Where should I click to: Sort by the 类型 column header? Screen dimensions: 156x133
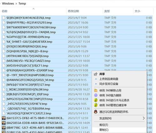click(107, 11)
